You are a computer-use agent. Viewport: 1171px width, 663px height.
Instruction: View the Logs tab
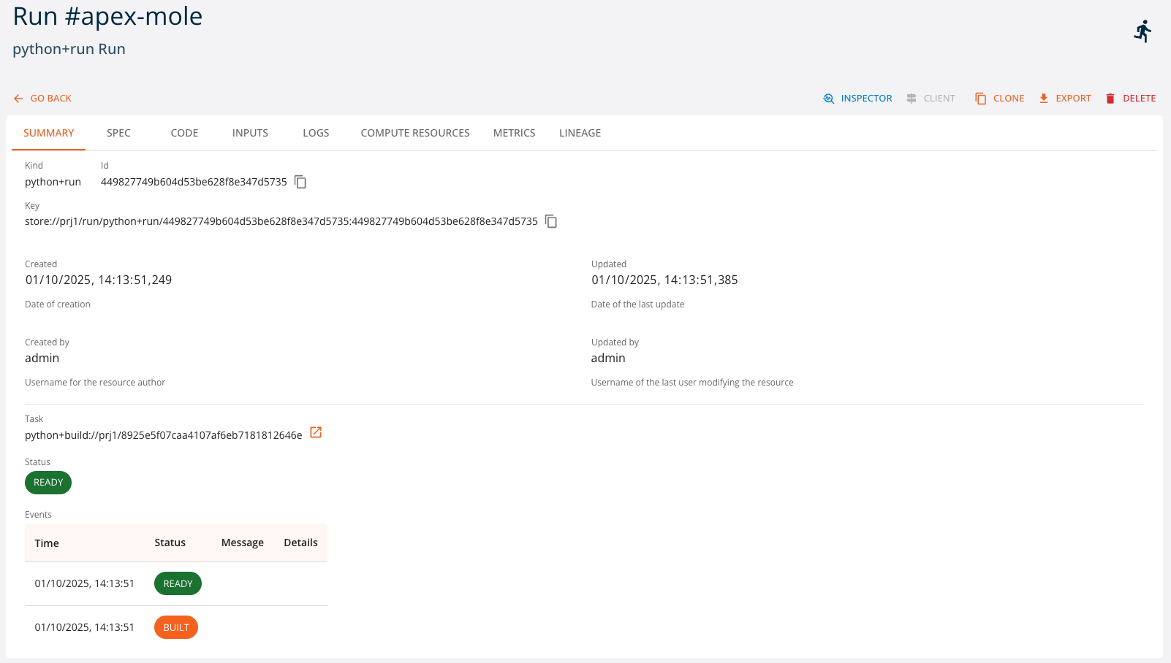(x=316, y=133)
